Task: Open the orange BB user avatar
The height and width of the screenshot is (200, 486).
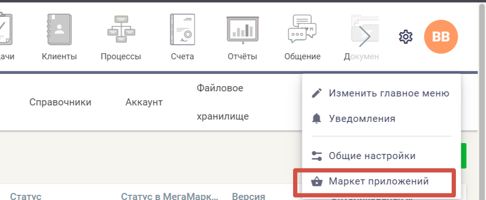Action: tap(440, 37)
